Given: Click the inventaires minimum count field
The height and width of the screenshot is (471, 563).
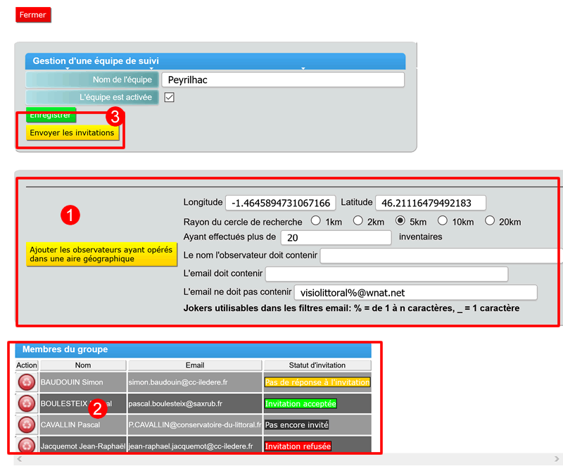Looking at the screenshot, I should point(336,237).
